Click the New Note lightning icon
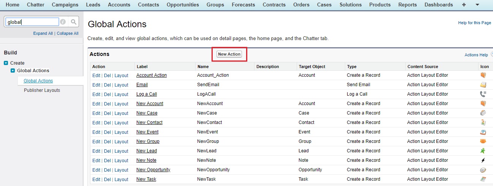This screenshot has height=186, width=493. pos(483,160)
